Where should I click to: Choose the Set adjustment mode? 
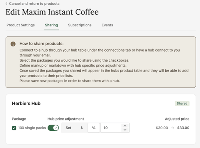(x=68, y=128)
